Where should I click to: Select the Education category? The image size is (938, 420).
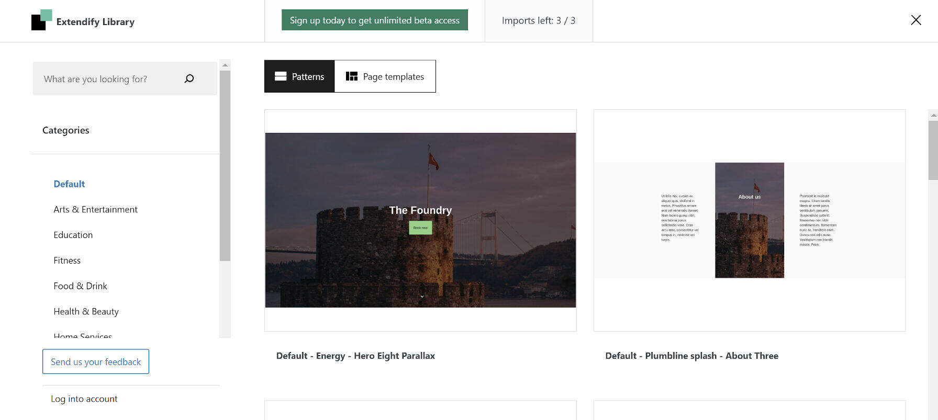coord(73,235)
